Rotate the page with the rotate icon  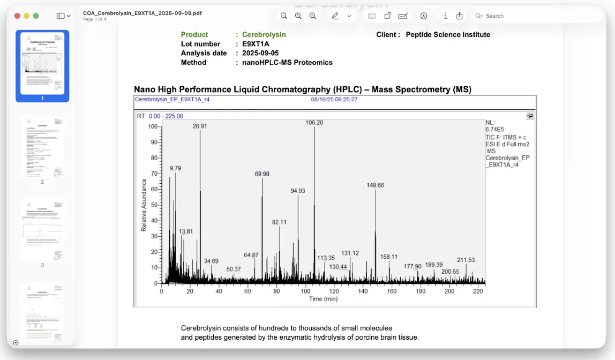click(x=387, y=16)
